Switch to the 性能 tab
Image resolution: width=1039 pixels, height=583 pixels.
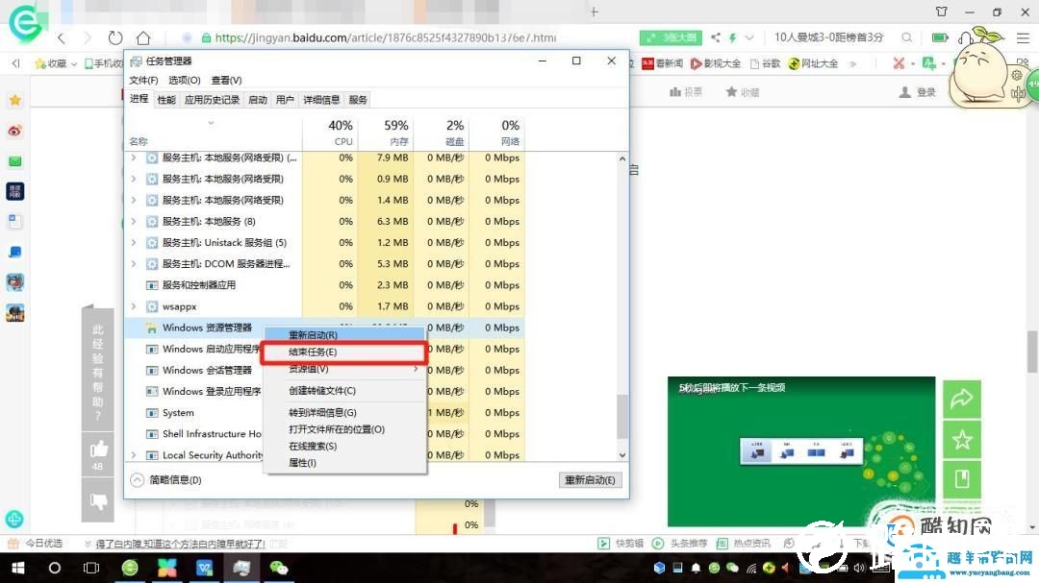pos(166,100)
